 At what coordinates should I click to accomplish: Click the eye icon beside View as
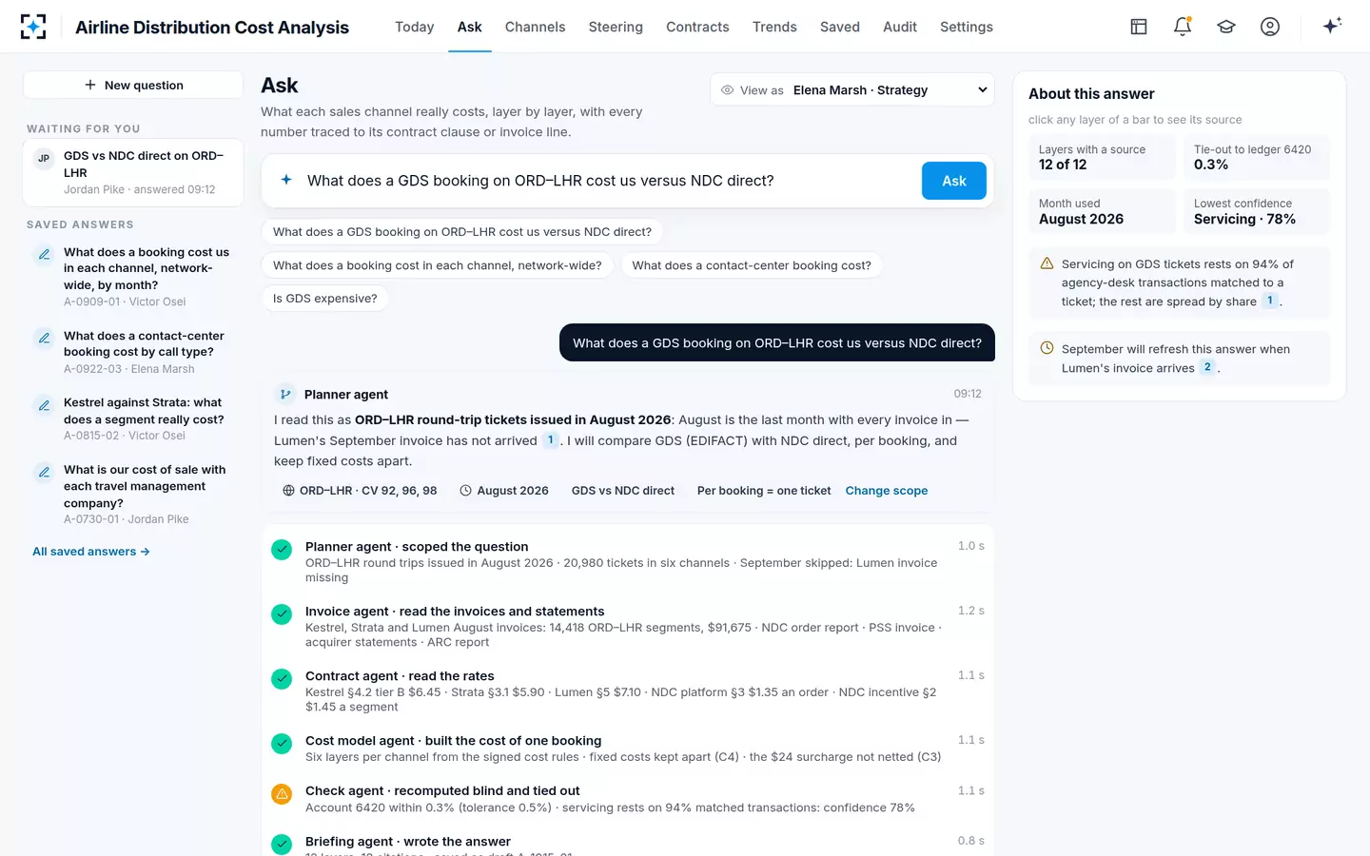727,90
